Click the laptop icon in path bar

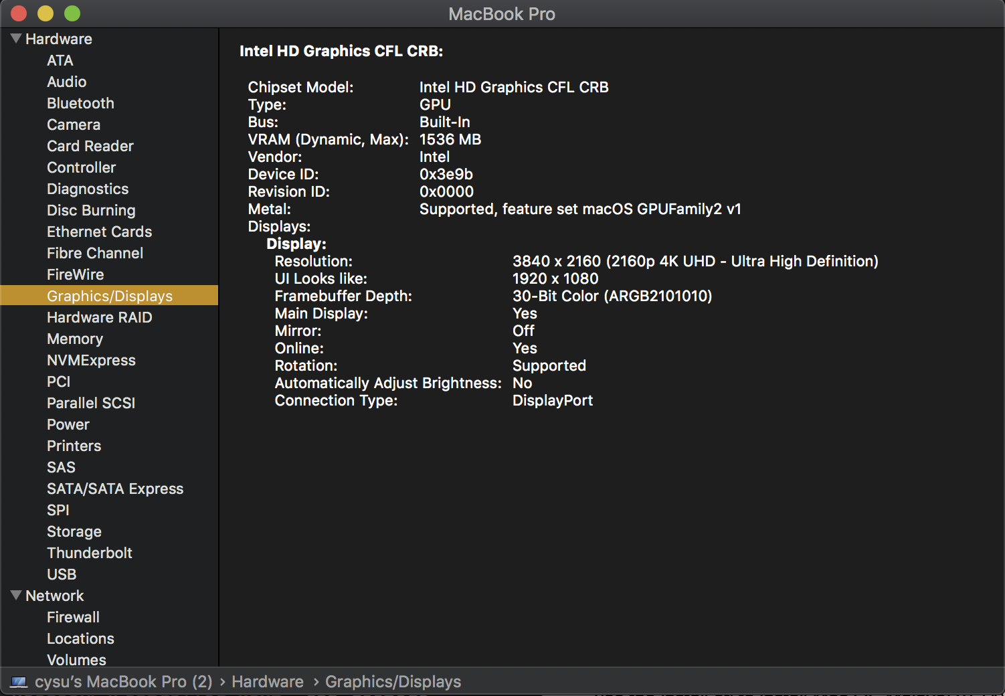coord(19,682)
